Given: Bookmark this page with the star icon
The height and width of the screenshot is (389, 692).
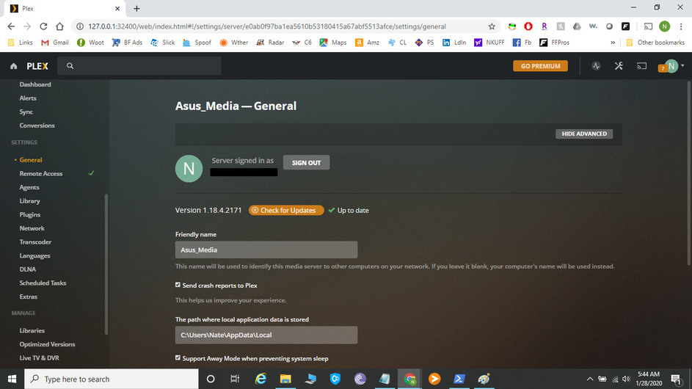Looking at the screenshot, I should (x=492, y=26).
